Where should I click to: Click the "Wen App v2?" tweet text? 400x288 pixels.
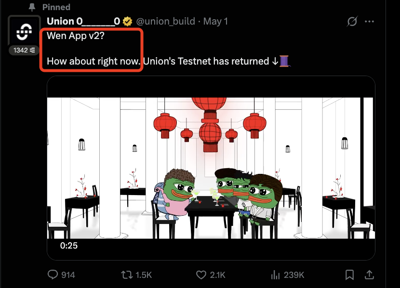click(x=76, y=36)
